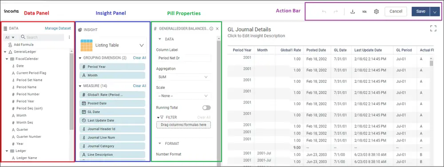Select the Posted Date measure pill
The width and height of the screenshot is (444, 167).
(x=112, y=103)
